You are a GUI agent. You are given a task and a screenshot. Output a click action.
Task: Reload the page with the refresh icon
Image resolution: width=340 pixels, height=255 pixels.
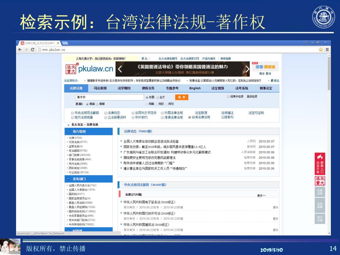pos(32,50)
